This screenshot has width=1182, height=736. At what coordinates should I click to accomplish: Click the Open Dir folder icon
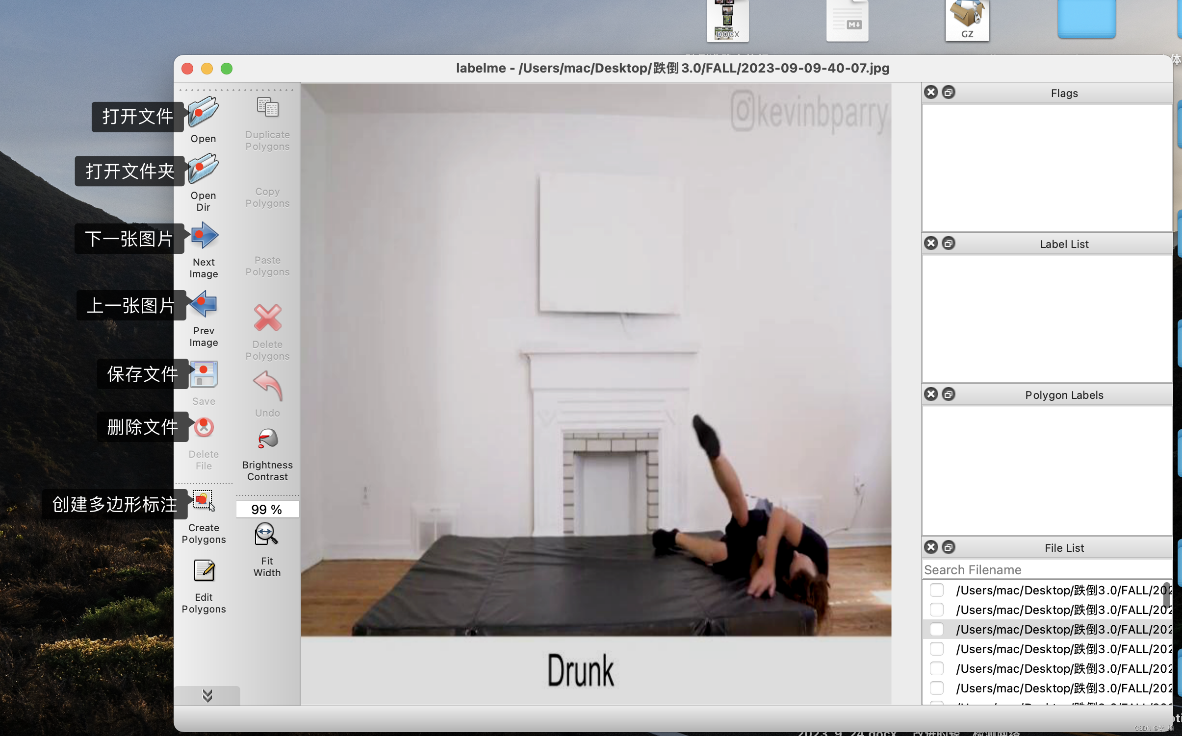click(204, 168)
